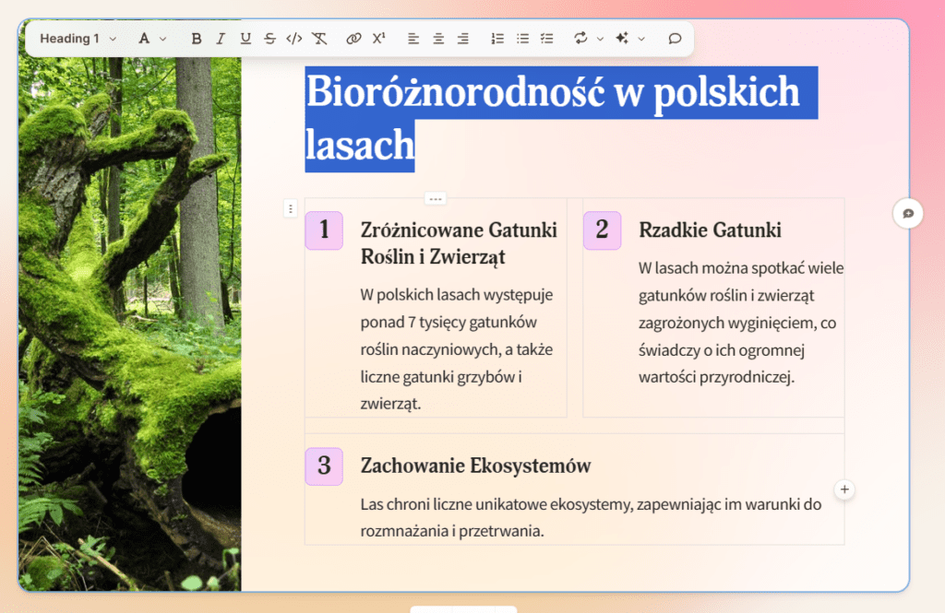Underline the selected text
Image resolution: width=945 pixels, height=613 pixels.
245,39
